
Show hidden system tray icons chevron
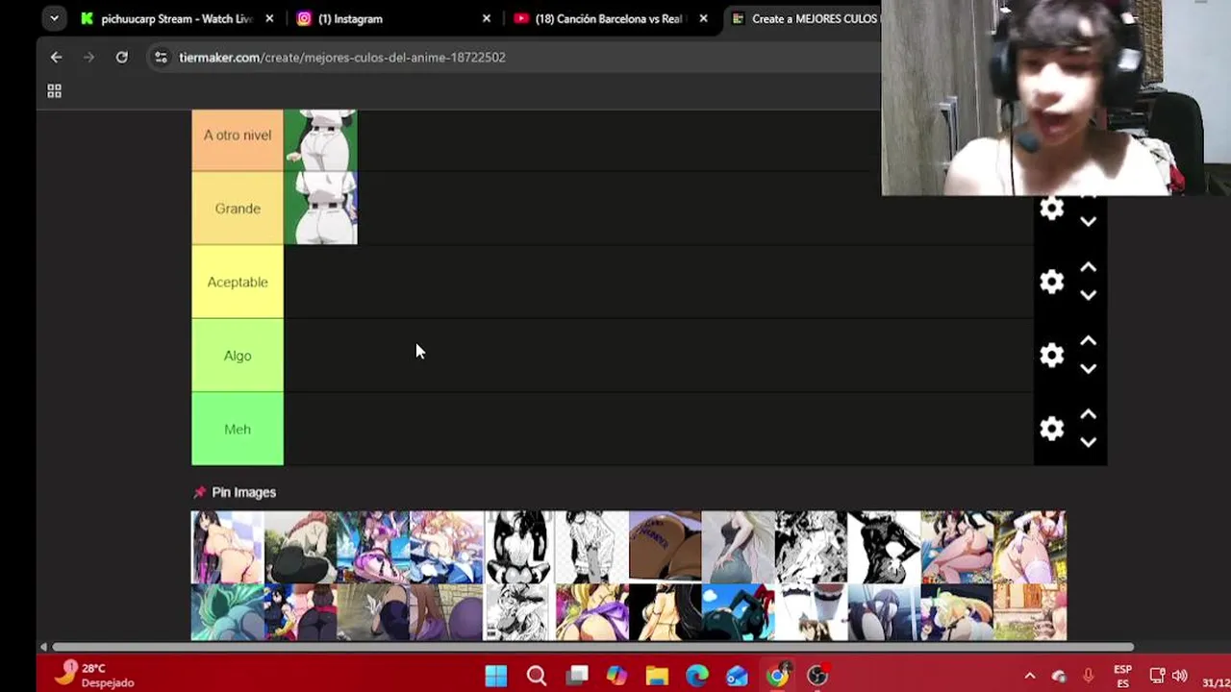[x=1029, y=676]
